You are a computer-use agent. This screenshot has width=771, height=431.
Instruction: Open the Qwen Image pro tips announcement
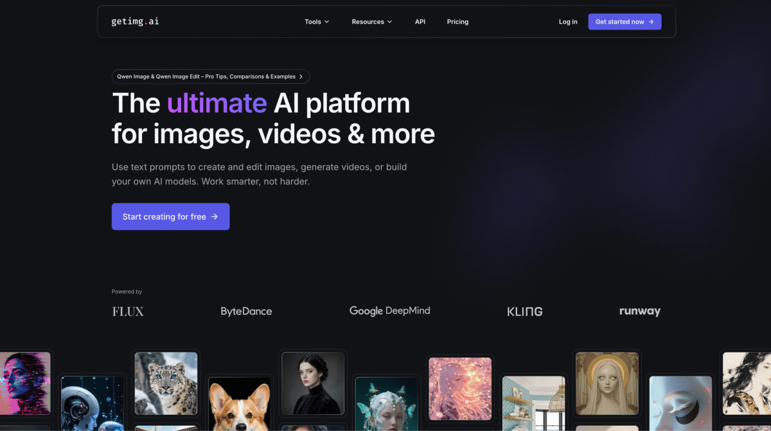(210, 76)
